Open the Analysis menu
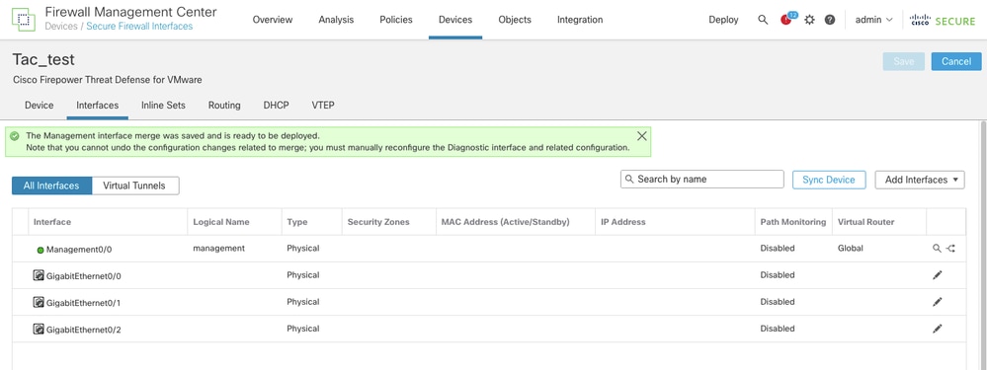 (336, 20)
